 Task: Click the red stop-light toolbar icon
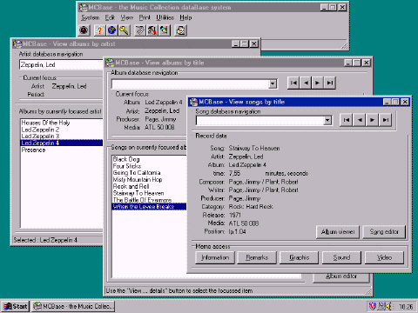[84, 30]
